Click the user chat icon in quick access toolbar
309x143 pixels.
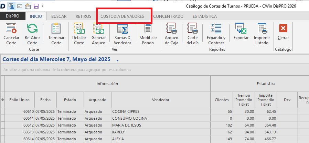tap(11, 6)
